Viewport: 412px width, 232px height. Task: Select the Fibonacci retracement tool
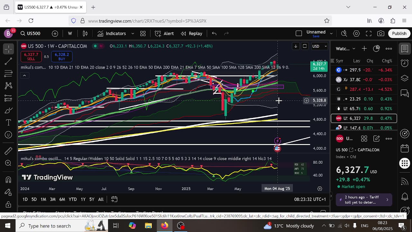point(8,73)
